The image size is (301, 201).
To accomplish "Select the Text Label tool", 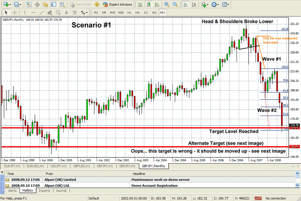I will pos(74,13).
